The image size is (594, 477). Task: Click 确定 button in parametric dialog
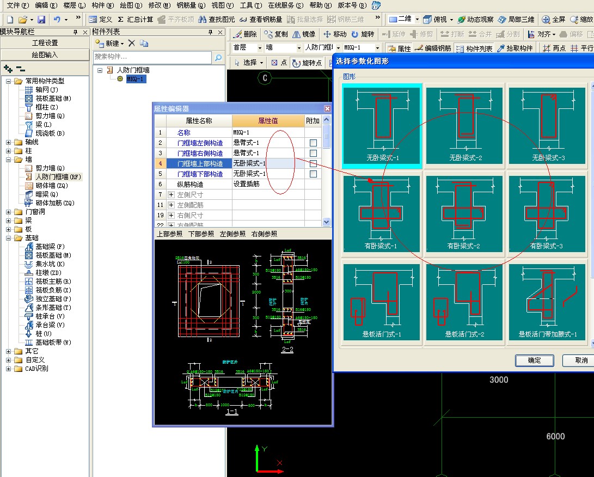point(534,360)
